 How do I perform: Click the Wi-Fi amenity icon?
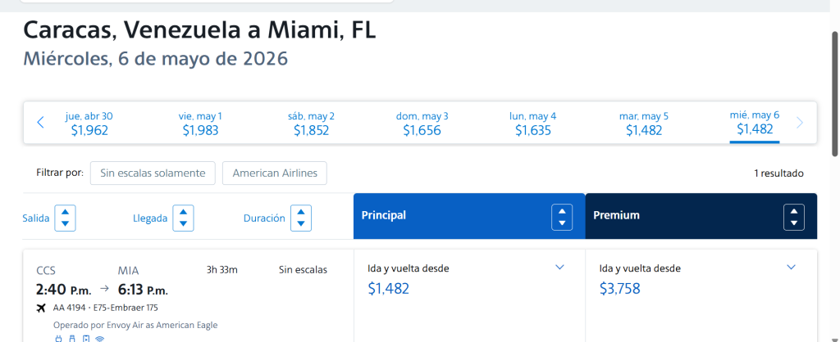coord(99,337)
